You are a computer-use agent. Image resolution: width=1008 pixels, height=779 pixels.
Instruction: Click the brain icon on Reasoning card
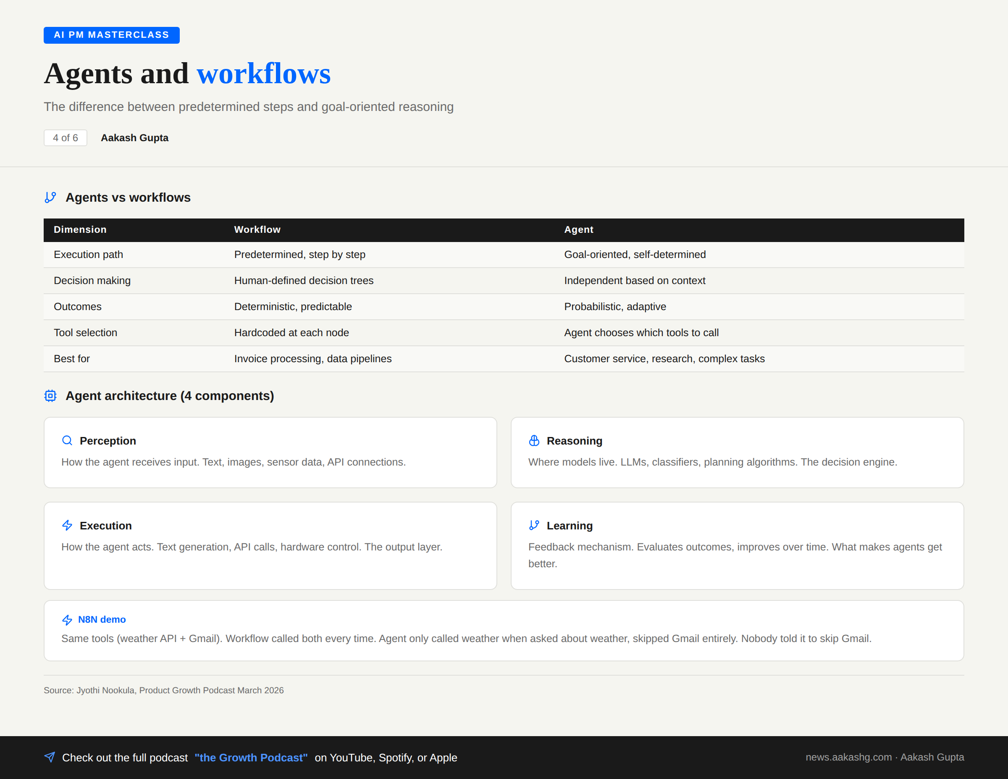coord(534,440)
